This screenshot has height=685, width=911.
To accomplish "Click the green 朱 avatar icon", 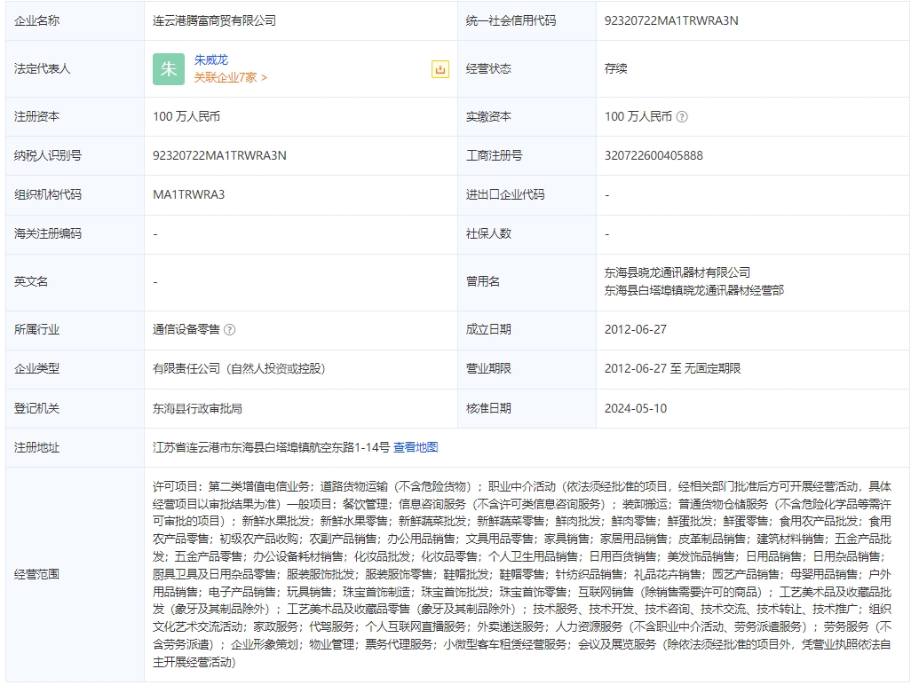I will click(169, 69).
